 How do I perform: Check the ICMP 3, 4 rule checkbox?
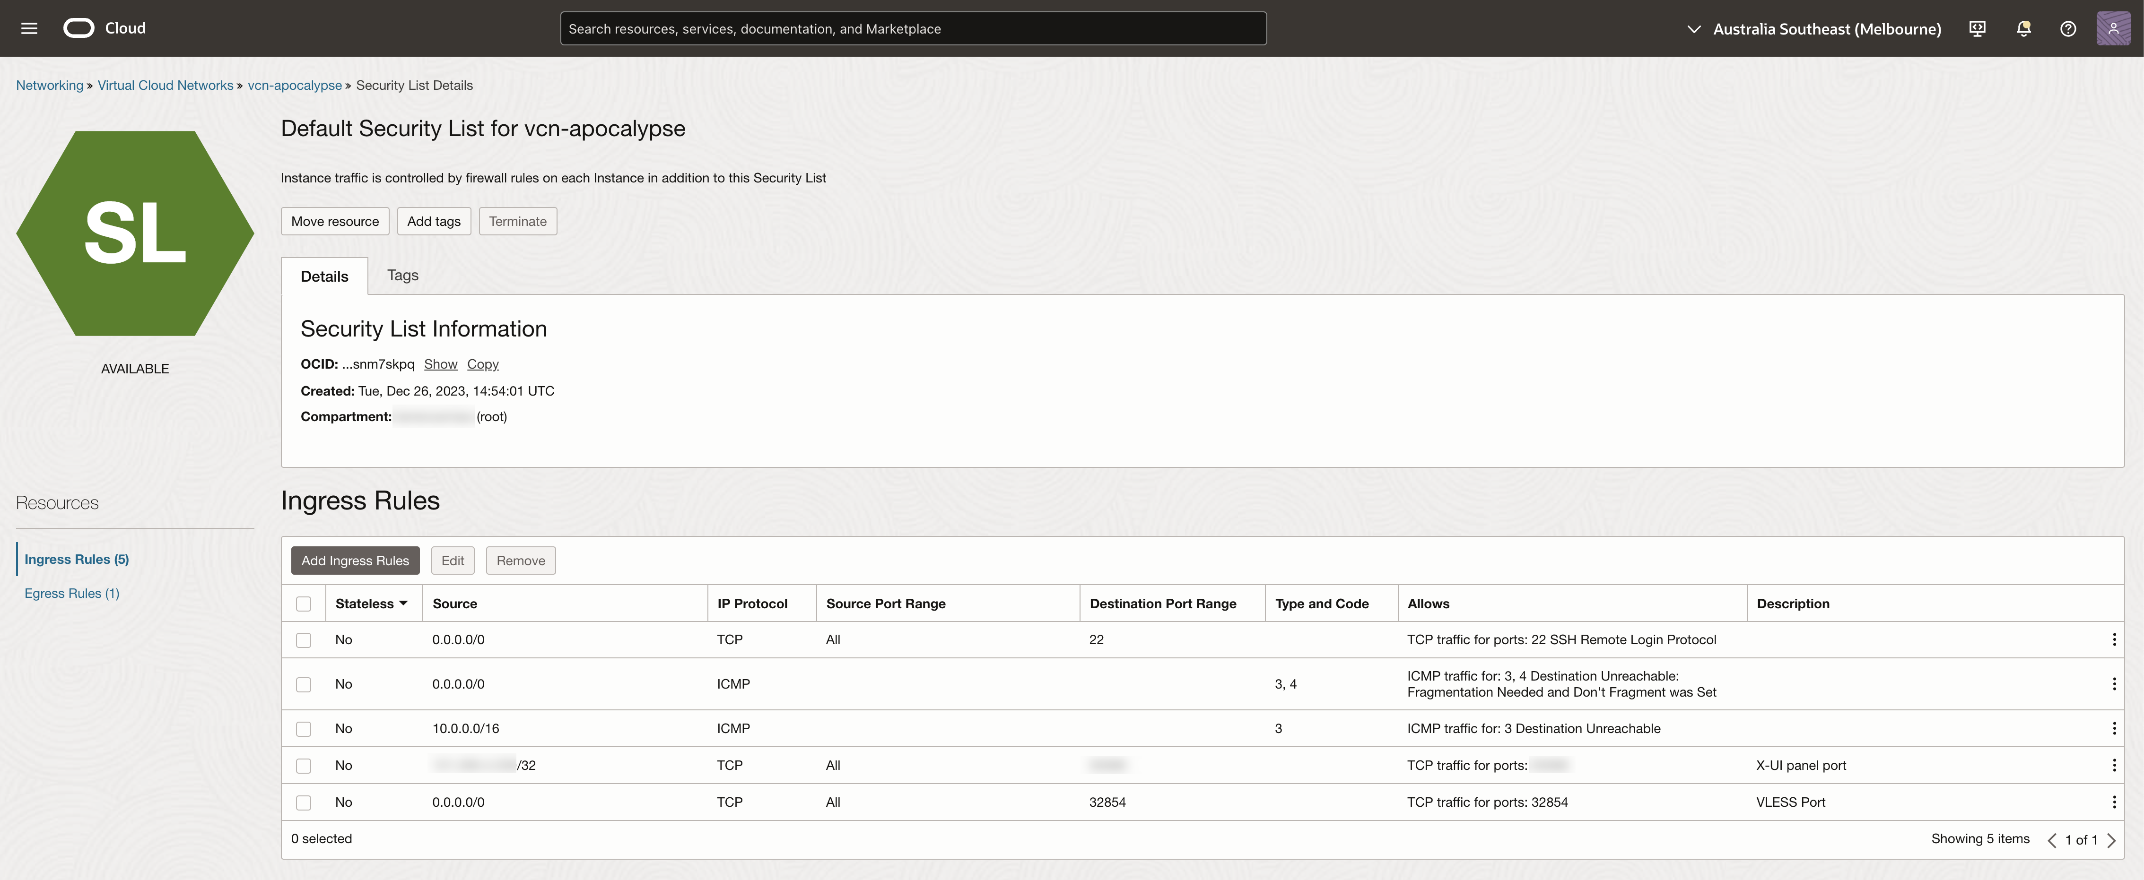pos(304,684)
